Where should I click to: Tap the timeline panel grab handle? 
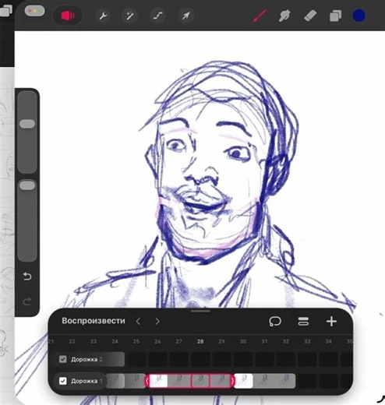pyautogui.click(x=200, y=311)
